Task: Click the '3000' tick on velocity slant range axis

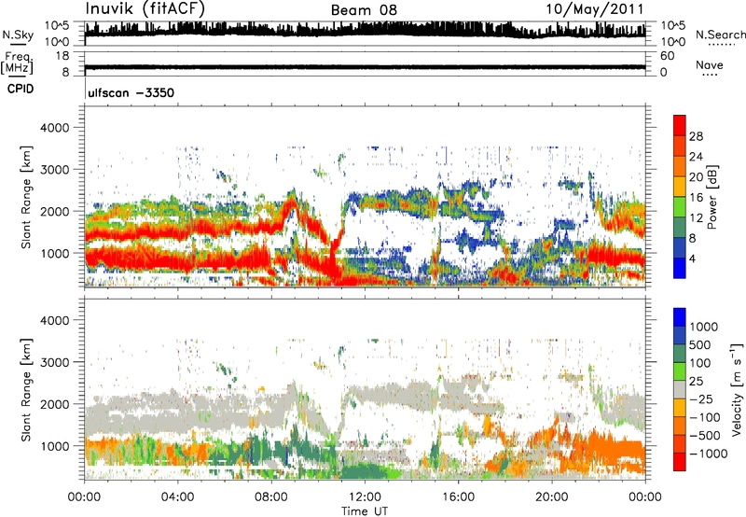Action: (54, 362)
